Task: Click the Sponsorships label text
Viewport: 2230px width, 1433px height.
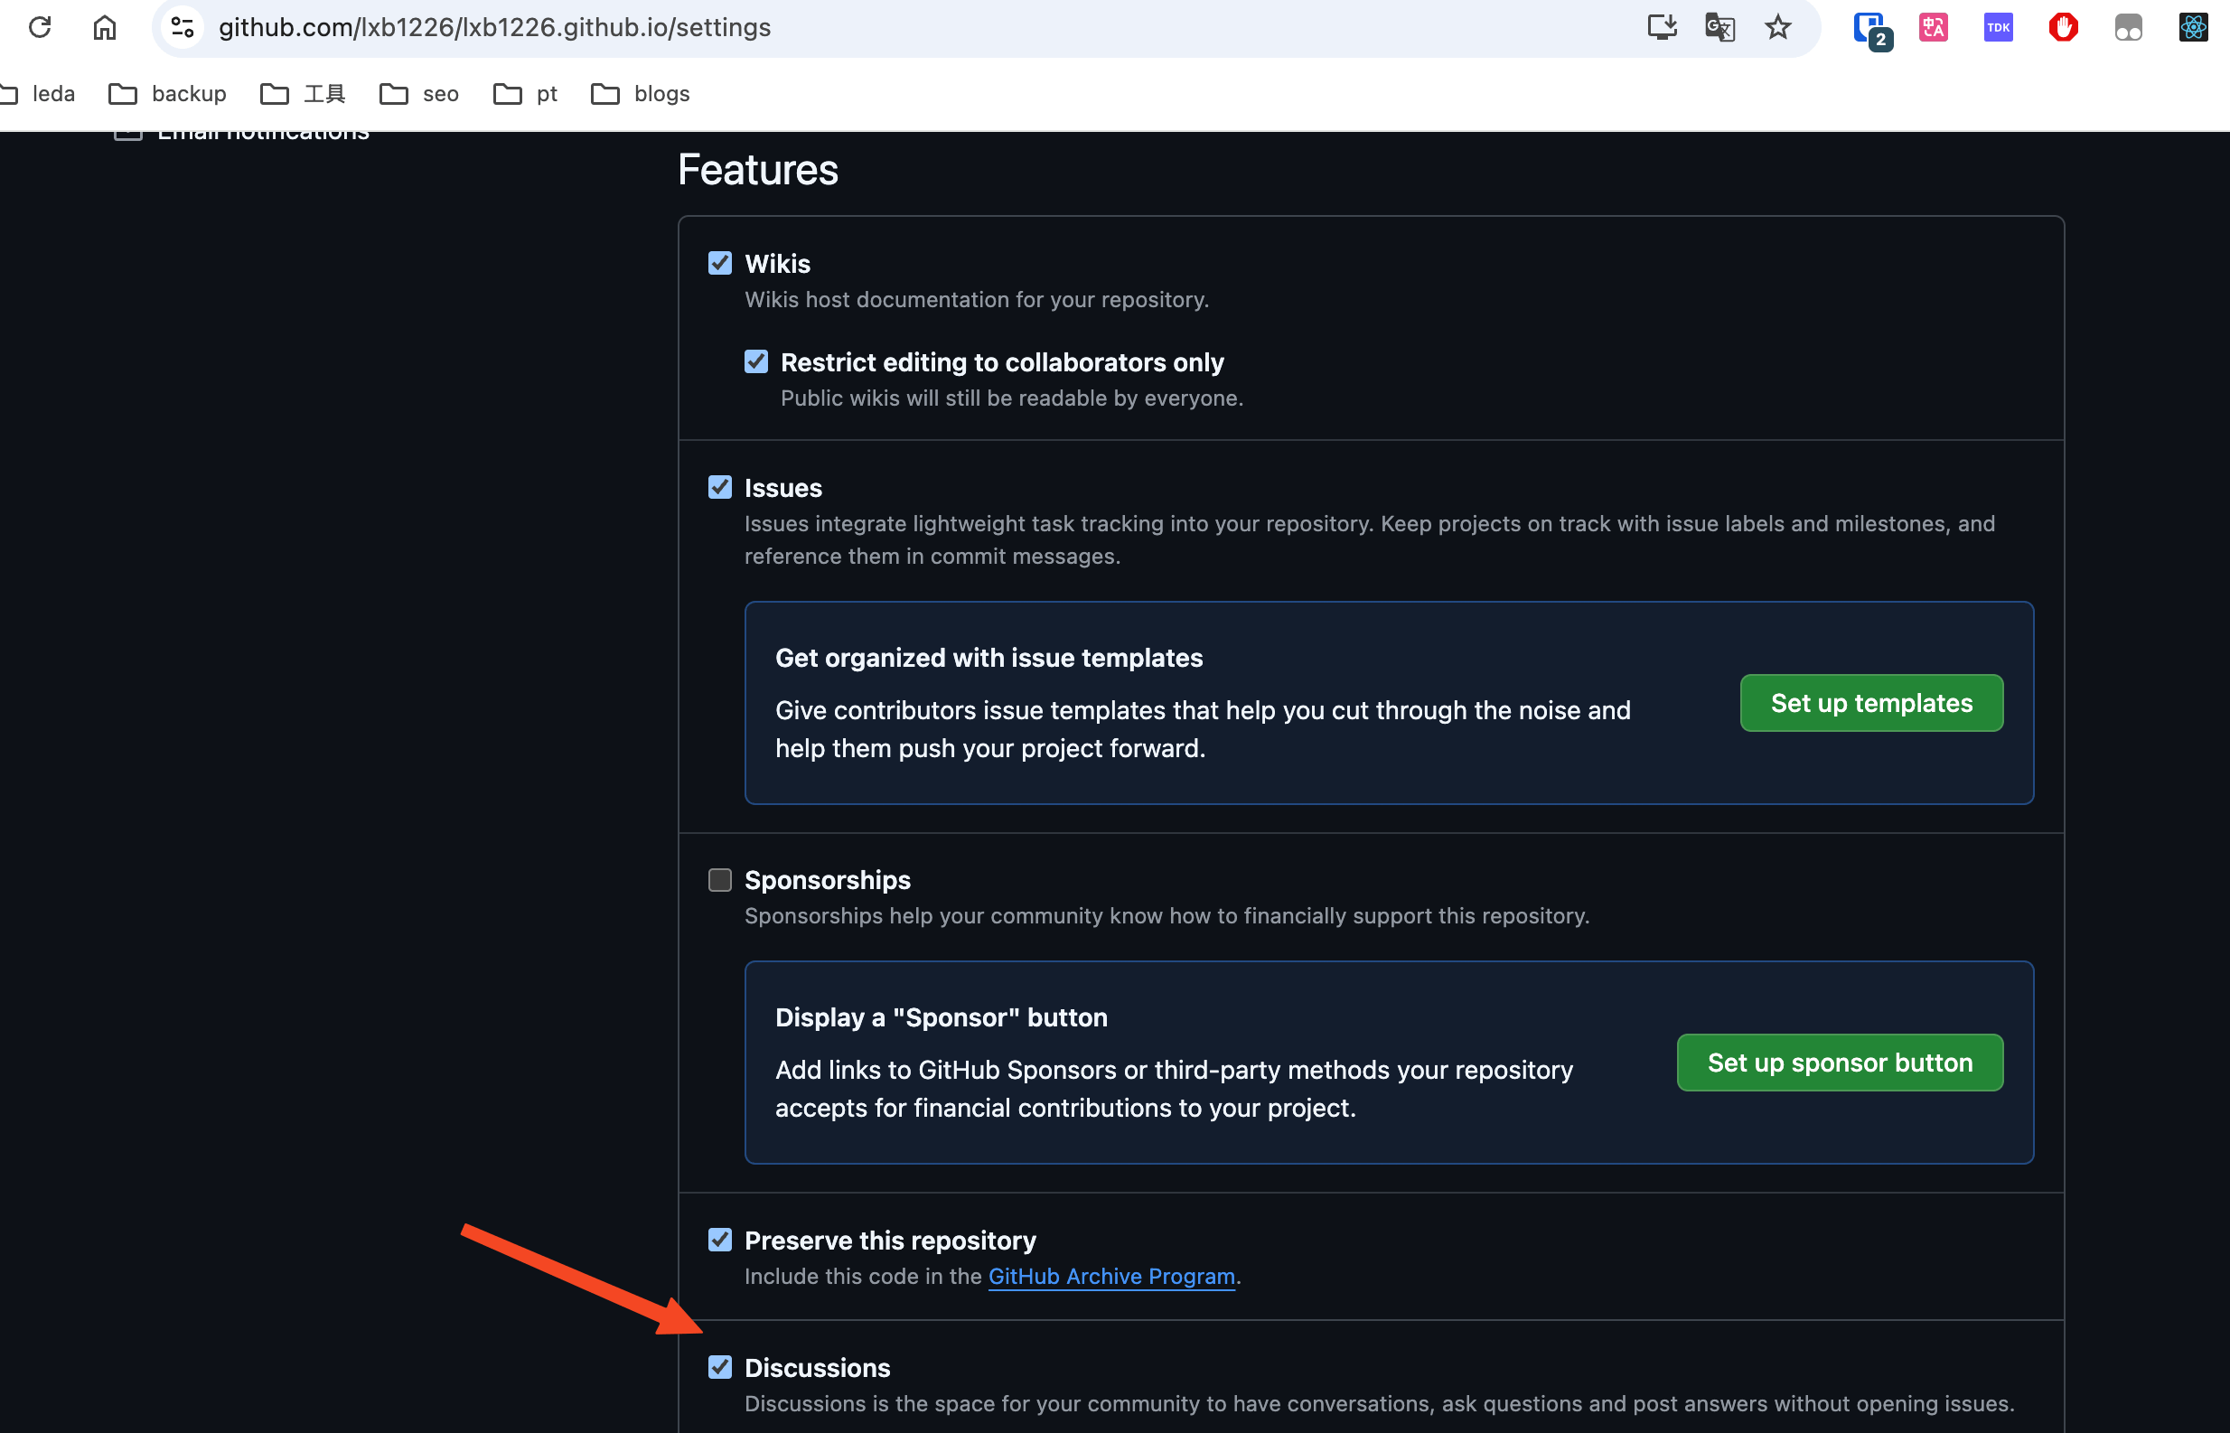Action: [827, 880]
